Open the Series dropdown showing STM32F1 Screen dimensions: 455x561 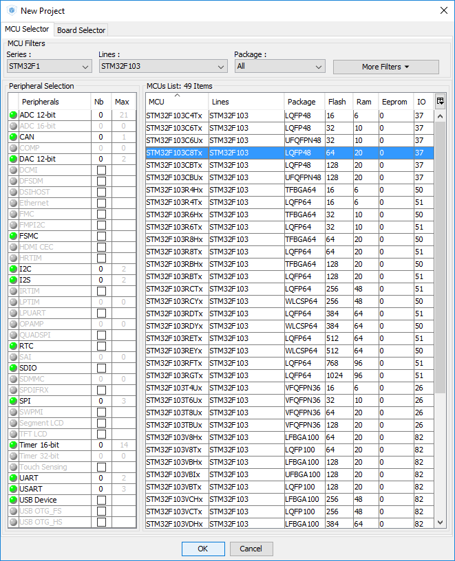(x=50, y=66)
